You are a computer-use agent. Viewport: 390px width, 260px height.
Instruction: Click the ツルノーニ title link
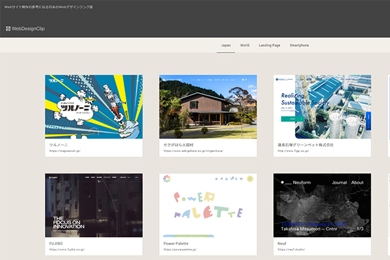(x=59, y=144)
